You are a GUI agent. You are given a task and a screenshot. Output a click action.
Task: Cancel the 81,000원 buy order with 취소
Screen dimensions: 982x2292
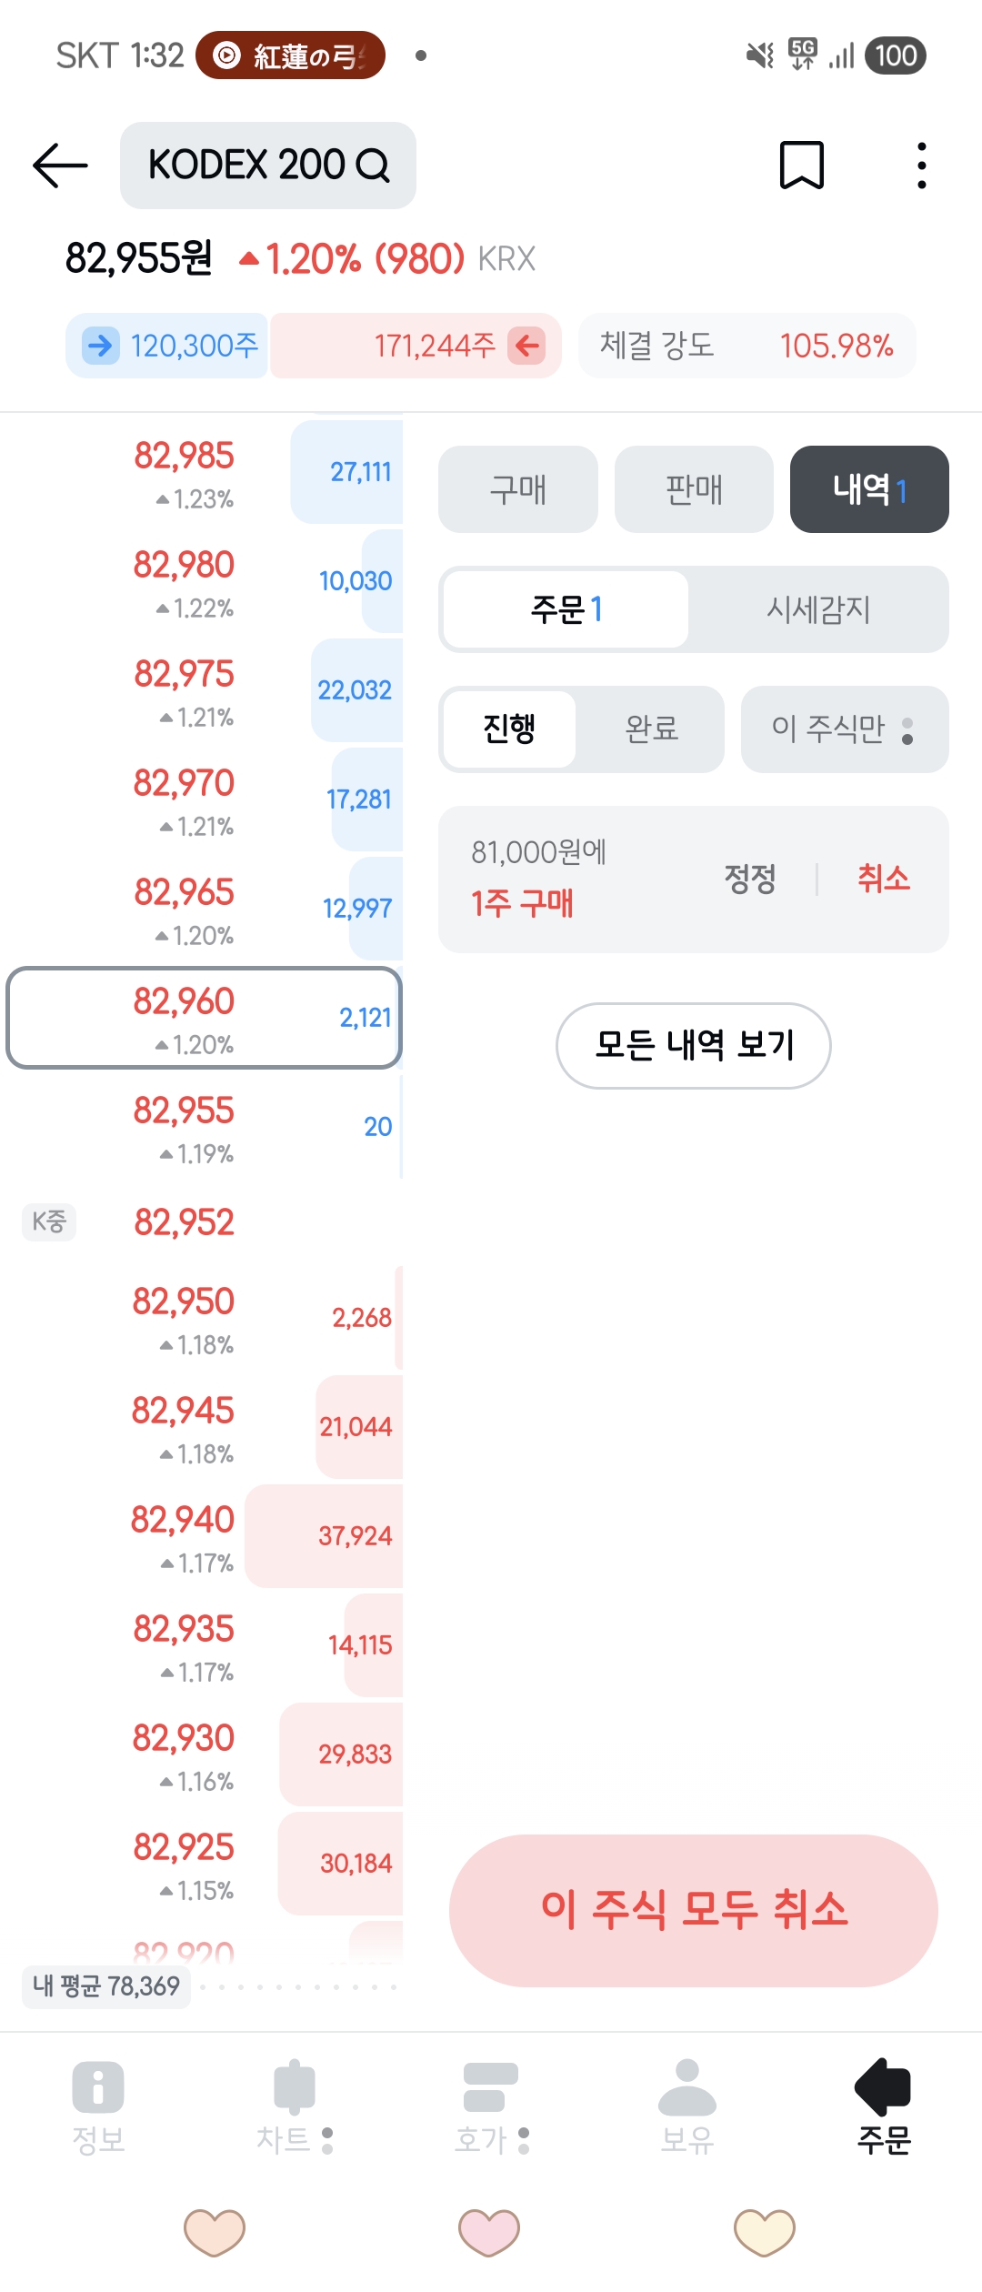pos(883,879)
